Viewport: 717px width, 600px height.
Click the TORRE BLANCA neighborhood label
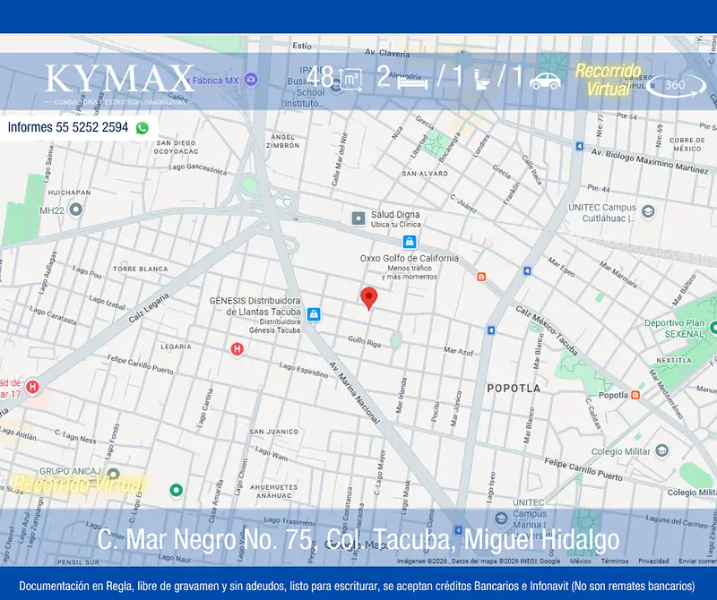pyautogui.click(x=141, y=269)
